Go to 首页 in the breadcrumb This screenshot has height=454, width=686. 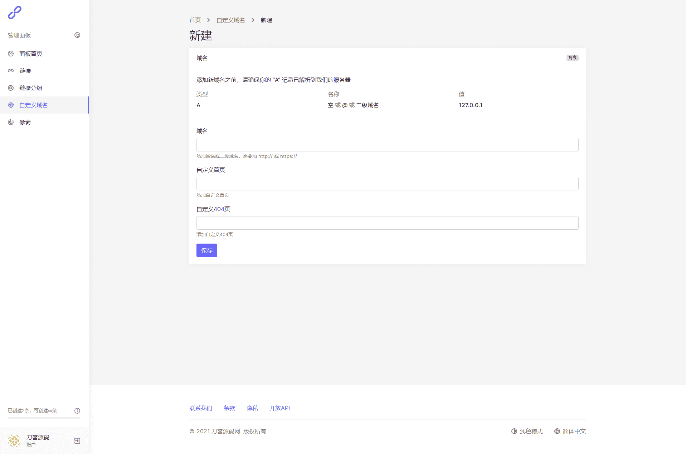195,20
